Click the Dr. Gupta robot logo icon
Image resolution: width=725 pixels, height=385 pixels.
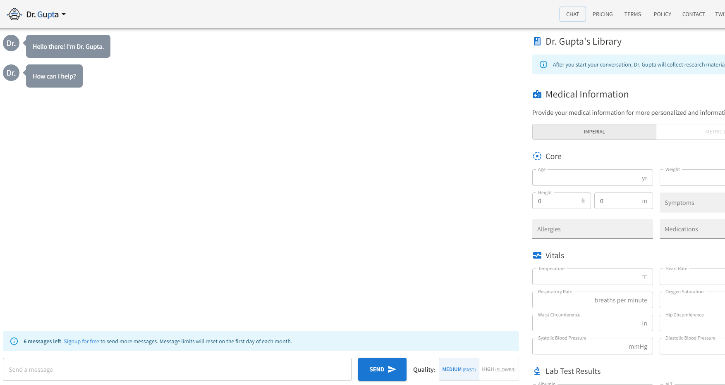coord(14,14)
